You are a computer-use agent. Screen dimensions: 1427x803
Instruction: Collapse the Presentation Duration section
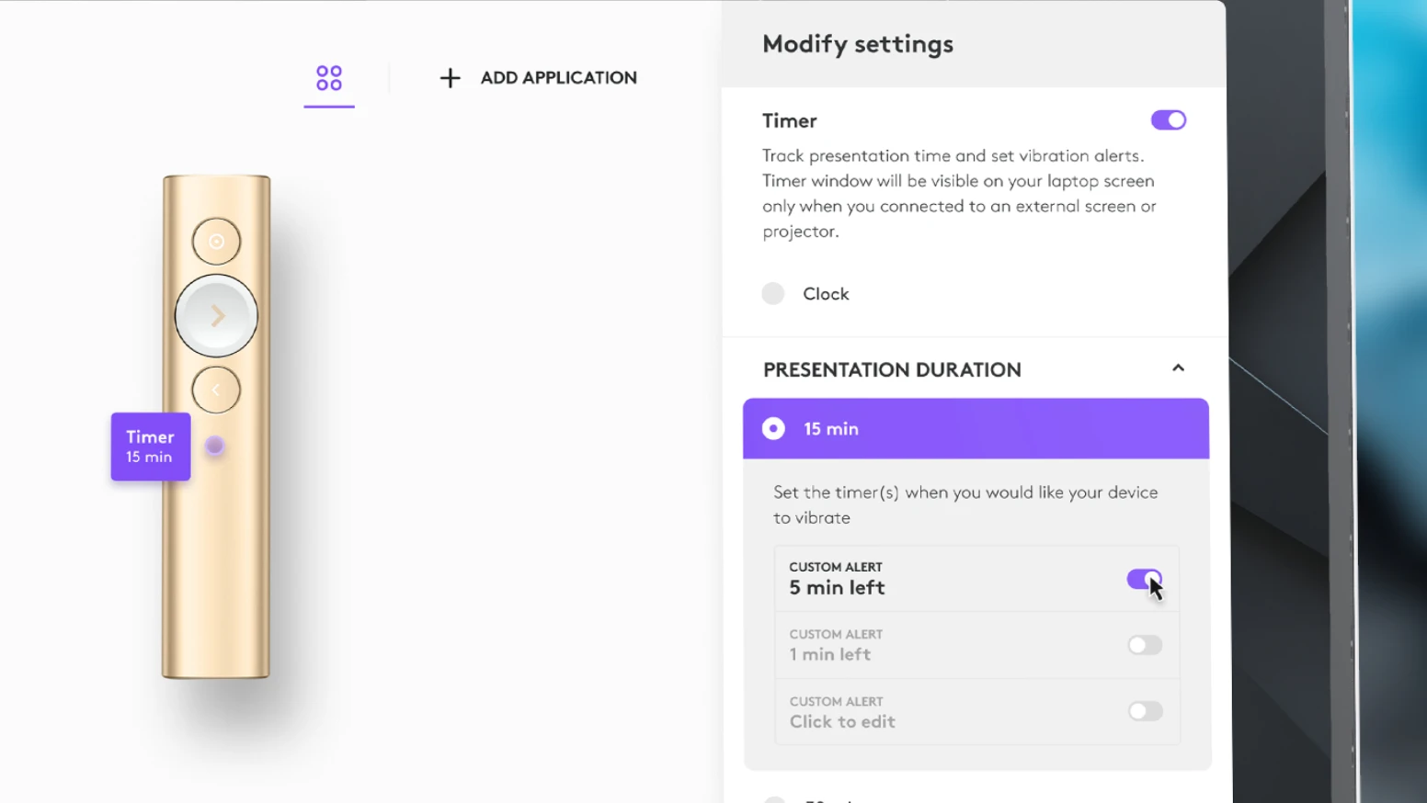coord(1178,368)
